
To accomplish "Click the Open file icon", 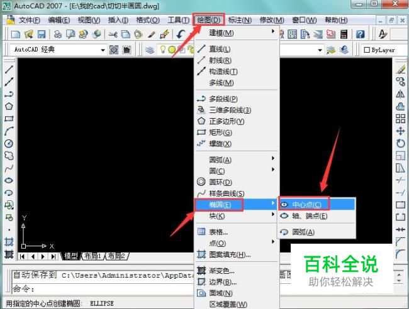I will [x=29, y=34].
